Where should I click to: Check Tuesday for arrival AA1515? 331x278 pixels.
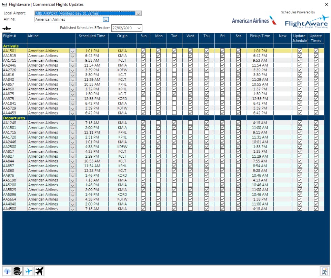click(x=174, y=56)
